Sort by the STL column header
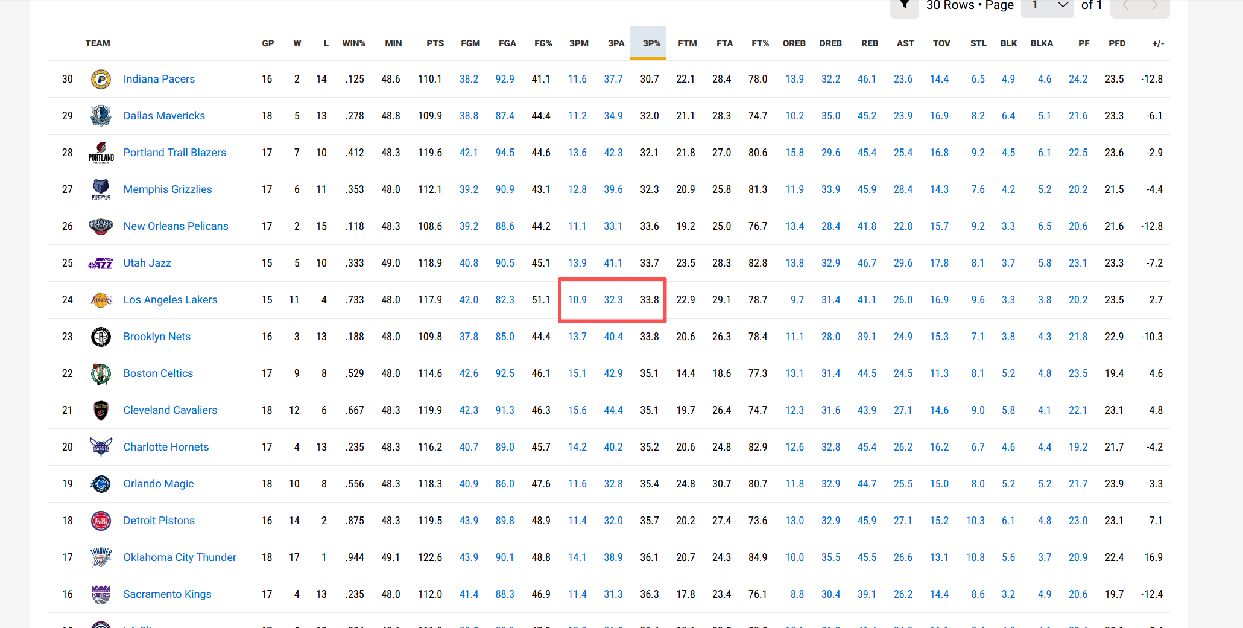 (x=978, y=43)
